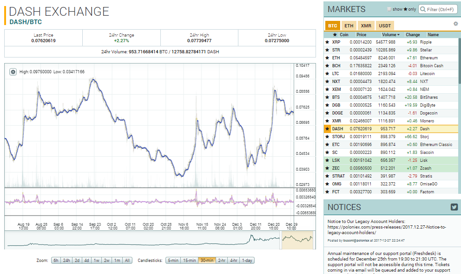
Task: Toggle the favorite star for DASH
Action: pyautogui.click(x=327, y=129)
